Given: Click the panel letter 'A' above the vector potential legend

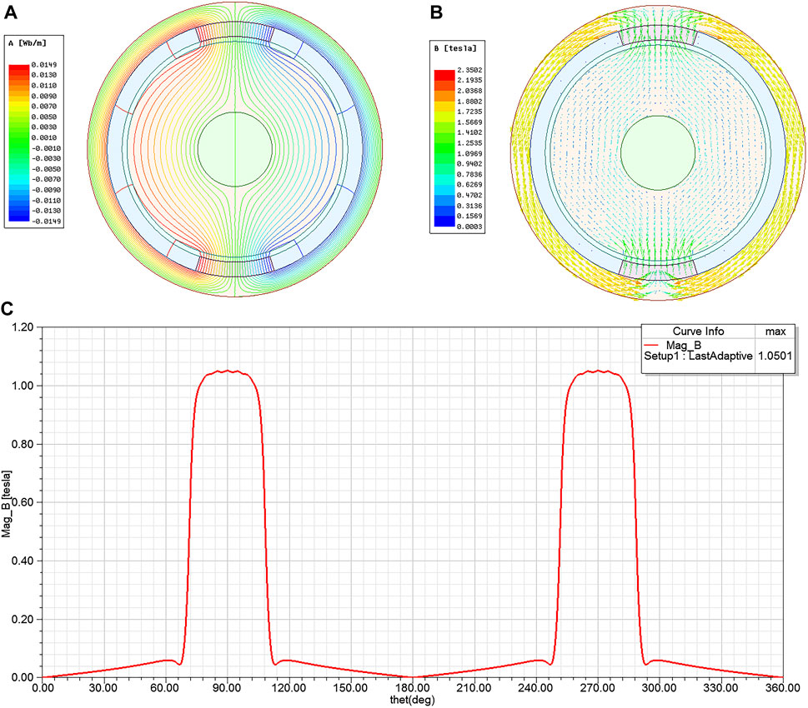Looking at the screenshot, I should 10,12.
